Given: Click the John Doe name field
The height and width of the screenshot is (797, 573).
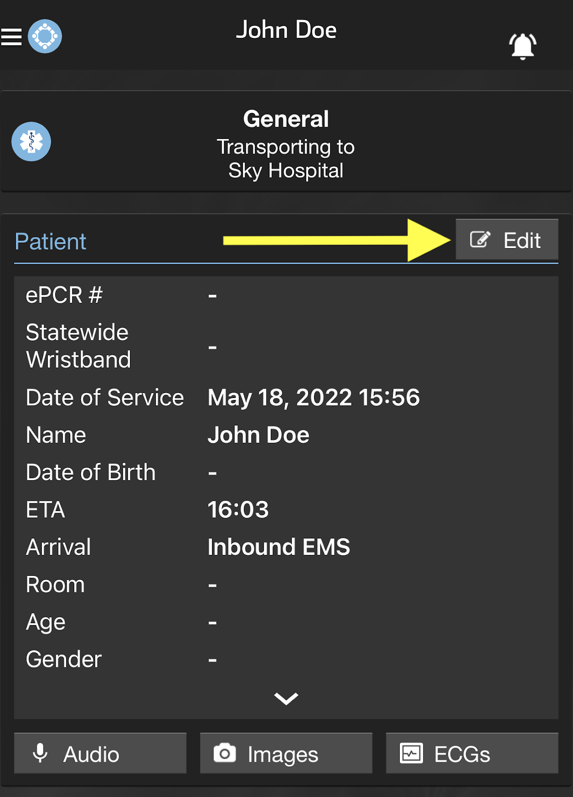Looking at the screenshot, I should click(258, 435).
